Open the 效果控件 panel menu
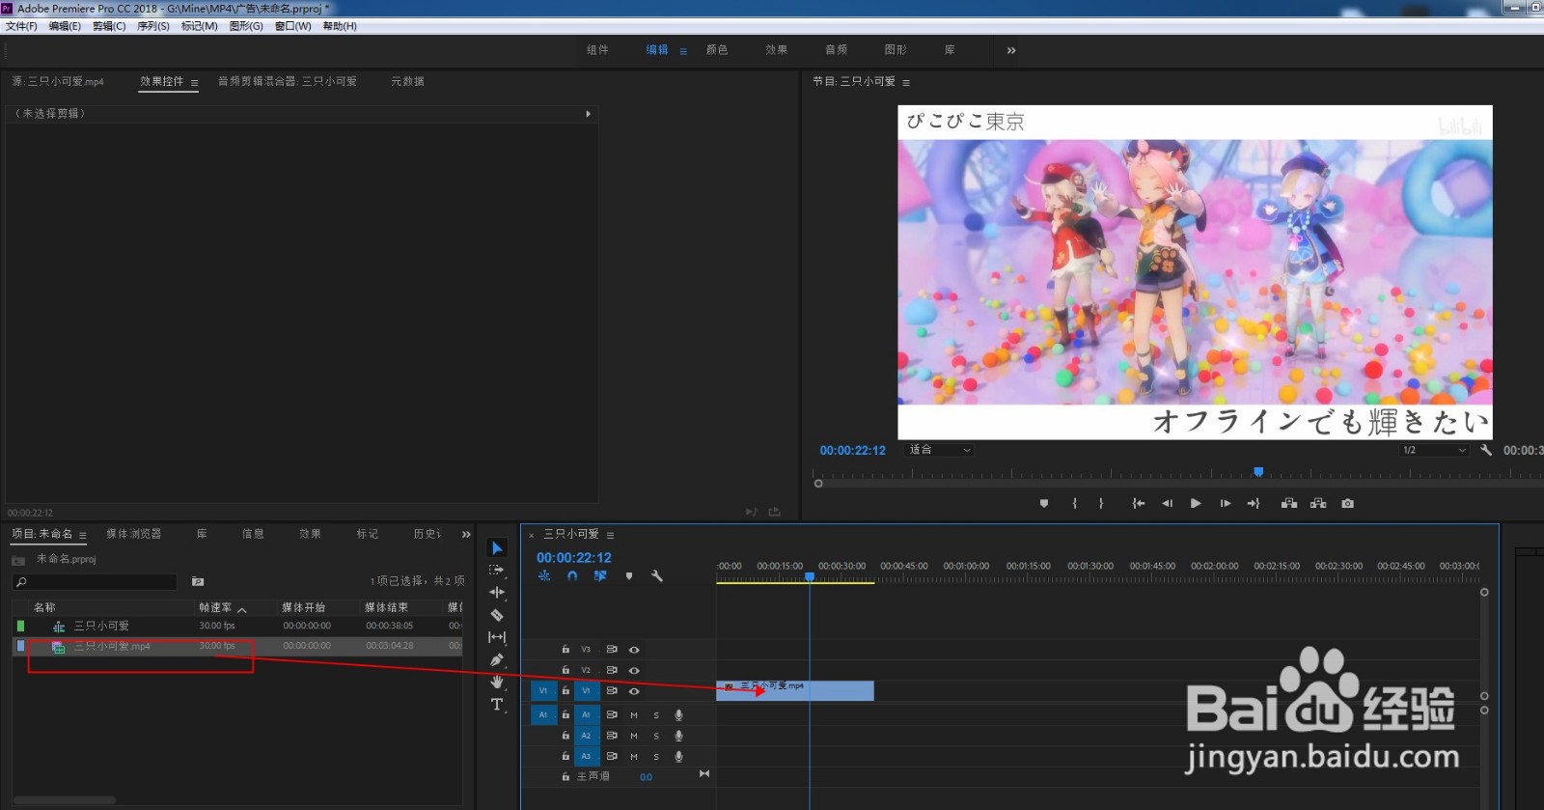This screenshot has height=810, width=1544. coord(194,83)
